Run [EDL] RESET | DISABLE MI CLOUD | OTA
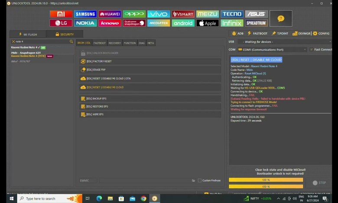The image size is (338, 203). click(150, 79)
